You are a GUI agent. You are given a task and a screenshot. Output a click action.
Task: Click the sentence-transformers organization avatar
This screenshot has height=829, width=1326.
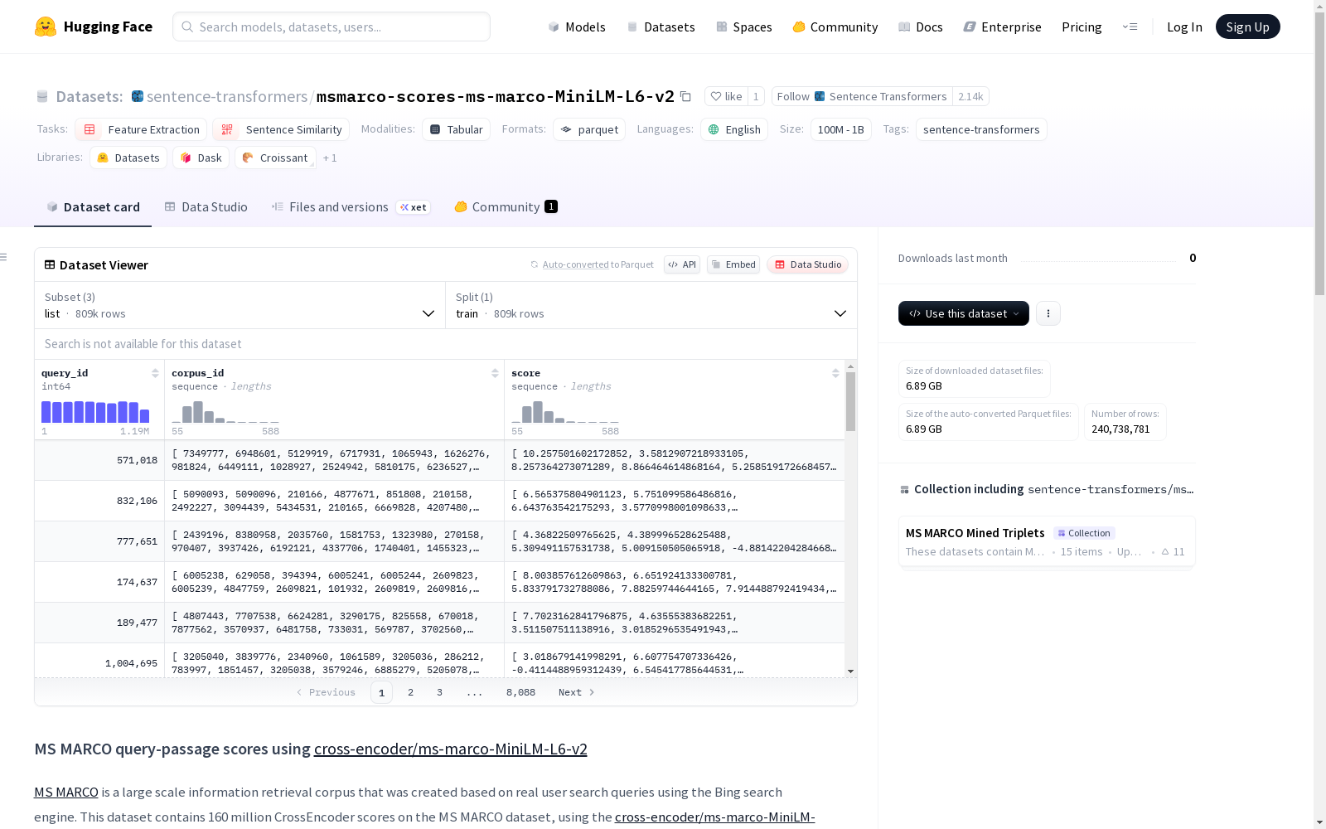pos(138,96)
